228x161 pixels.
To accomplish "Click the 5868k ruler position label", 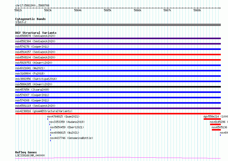I will [x=197, y=10].
